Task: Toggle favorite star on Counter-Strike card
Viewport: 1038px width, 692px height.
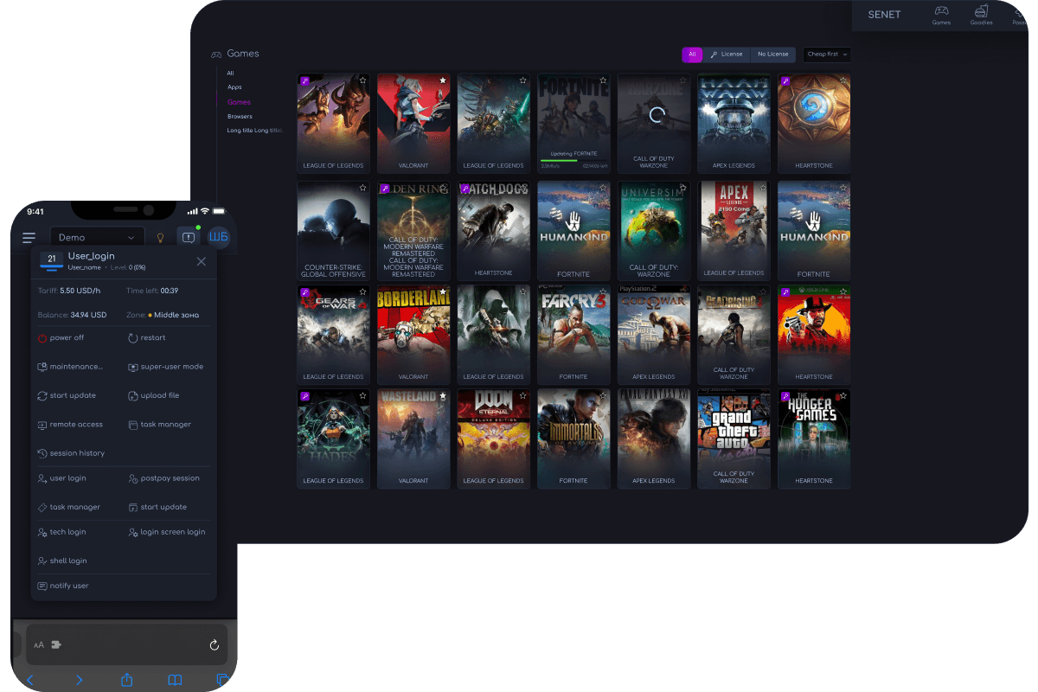Action: pyautogui.click(x=362, y=188)
